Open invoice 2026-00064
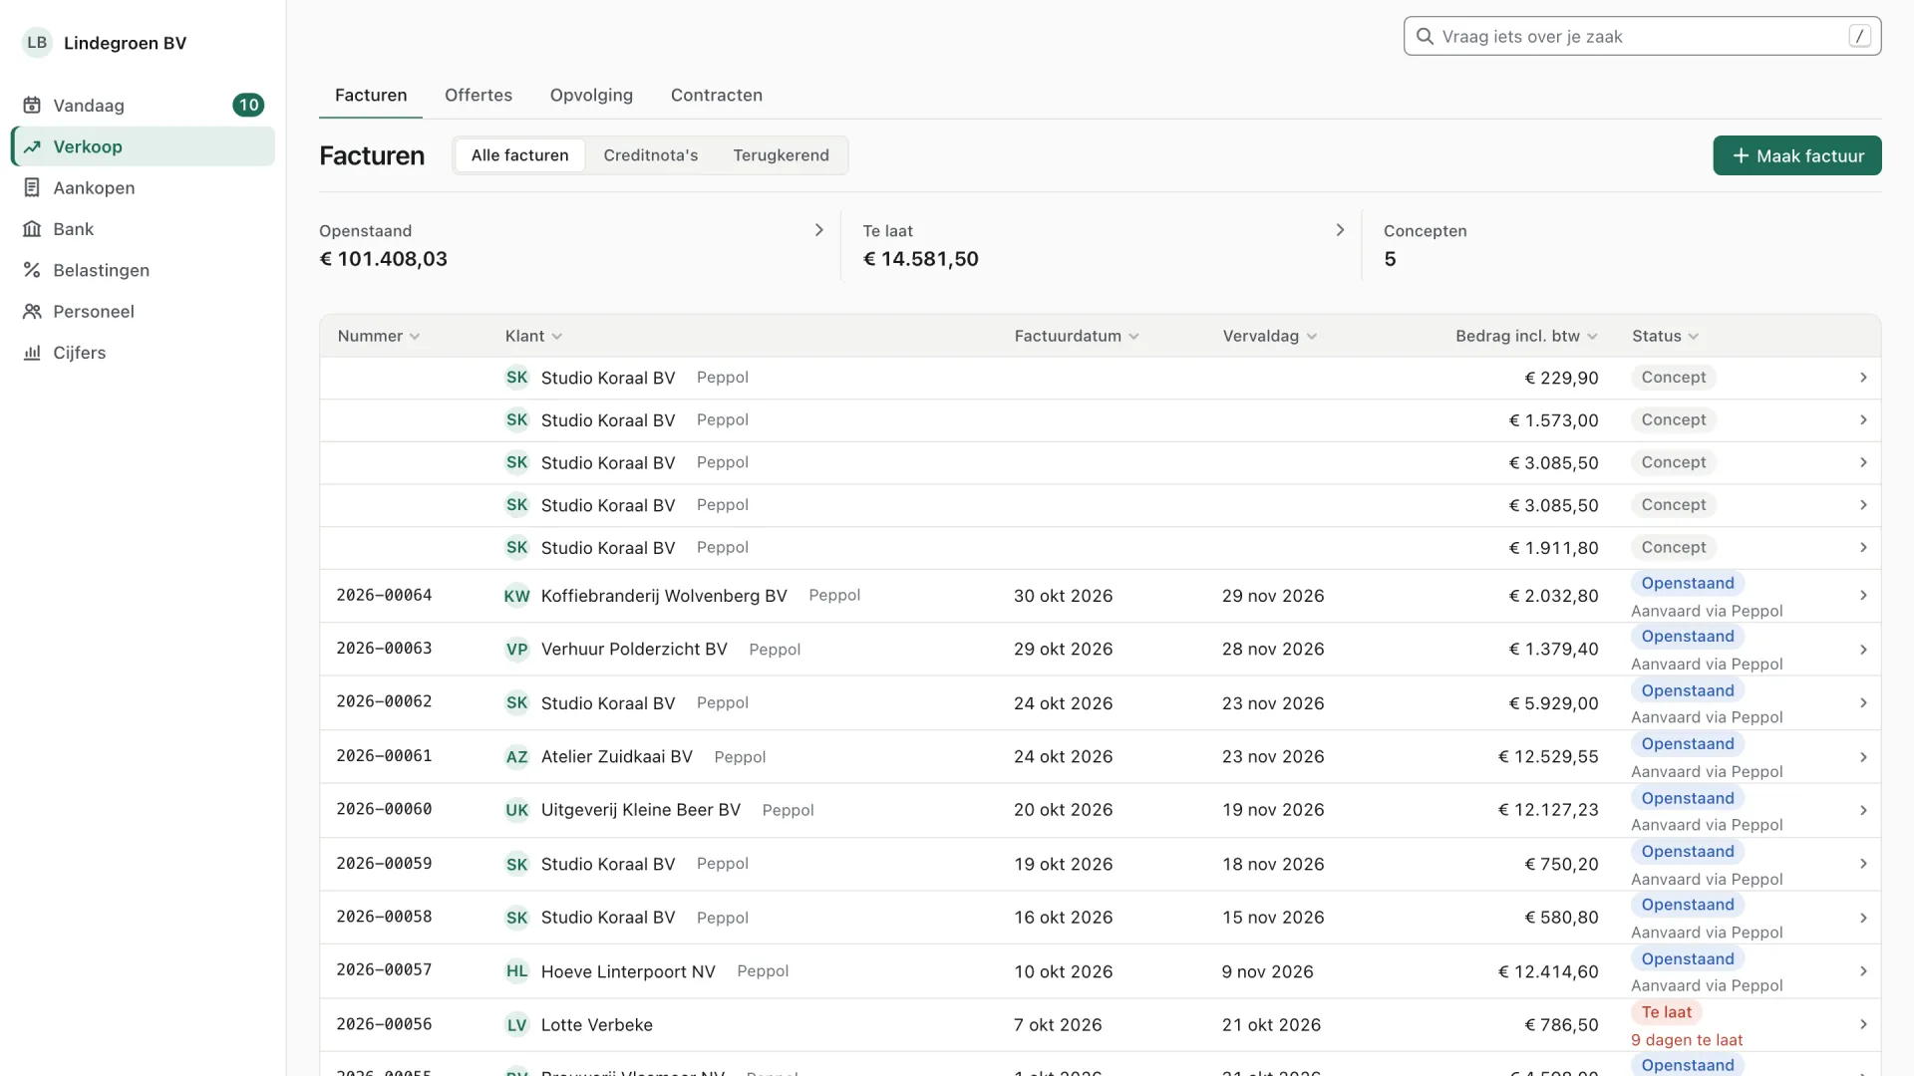1914x1076 pixels. point(1100,596)
